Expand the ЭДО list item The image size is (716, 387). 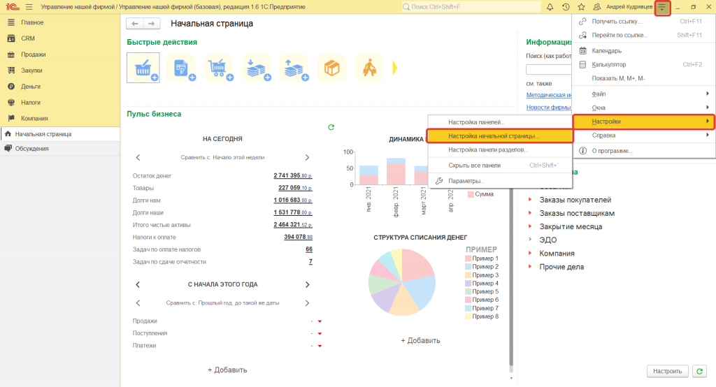529,240
